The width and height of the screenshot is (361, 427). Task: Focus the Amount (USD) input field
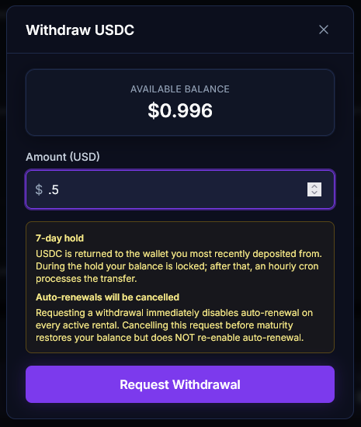(180, 189)
